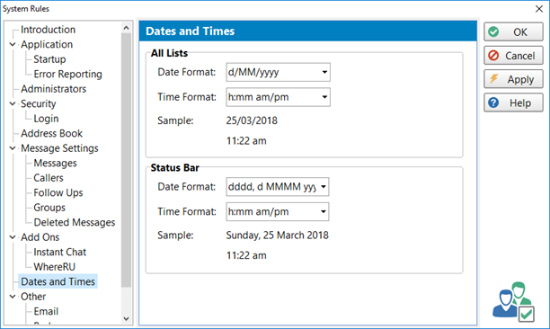550x329 pixels.
Task: Click the red prohibited icon on Cancel
Action: click(493, 56)
